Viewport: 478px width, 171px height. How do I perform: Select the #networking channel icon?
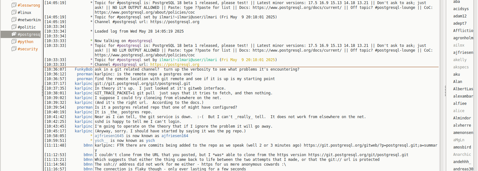[x=14, y=20]
